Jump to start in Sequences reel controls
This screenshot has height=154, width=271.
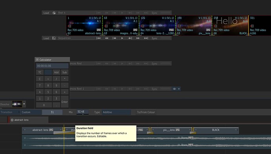(99, 38)
